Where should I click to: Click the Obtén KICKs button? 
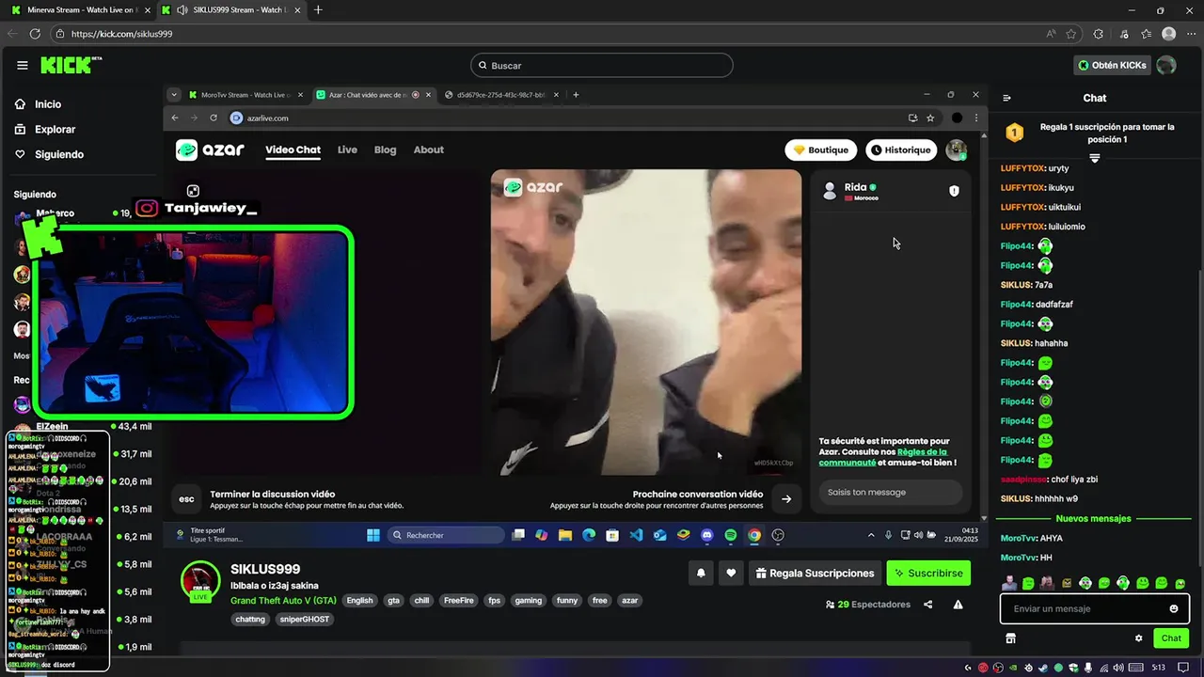point(1113,65)
